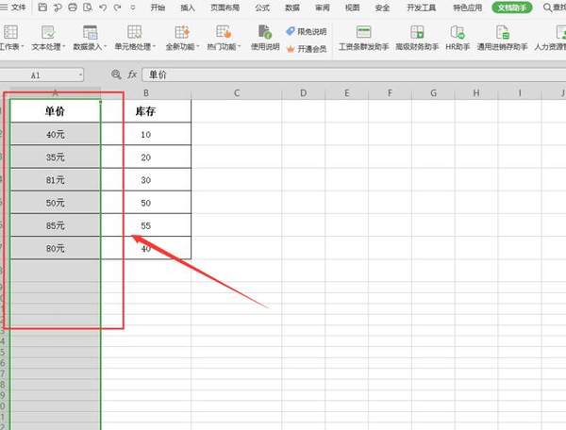
Task: Expand the 文本处理 dropdown arrow
Action: (64, 46)
